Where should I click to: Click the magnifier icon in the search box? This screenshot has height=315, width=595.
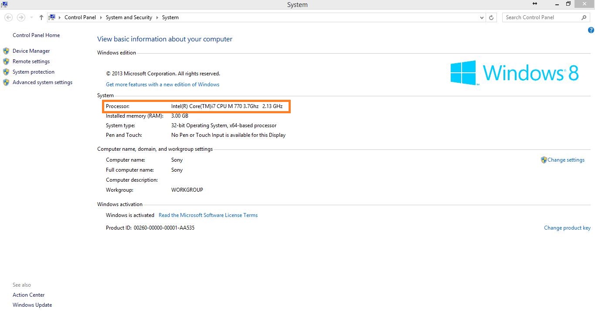click(x=583, y=17)
